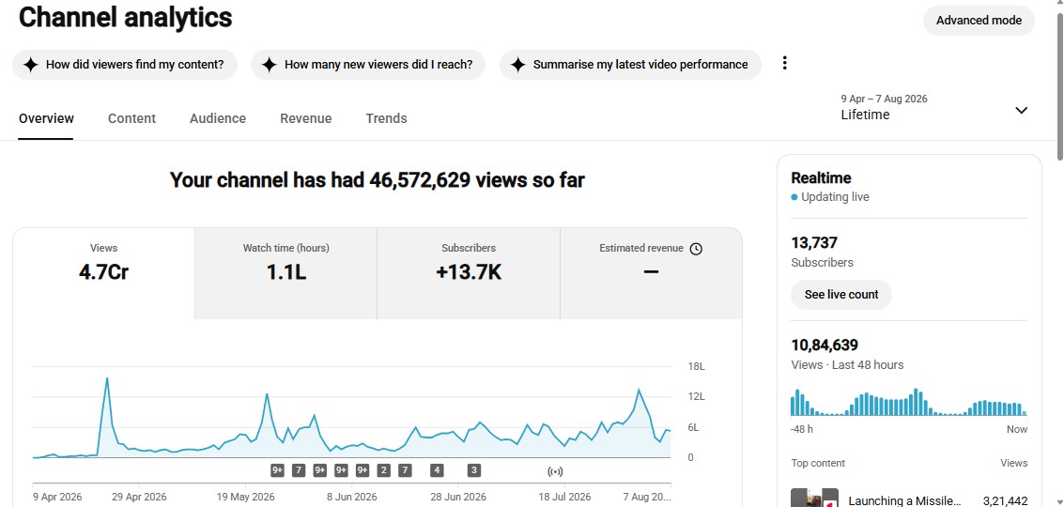Screen dimensions: 1064x507
Task: Select the Revenue tab
Action: 306,118
